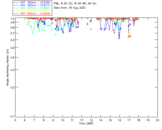The image size is (162, 130).
Task: Click the x-axis tick label 19
Action: coord(148,120)
